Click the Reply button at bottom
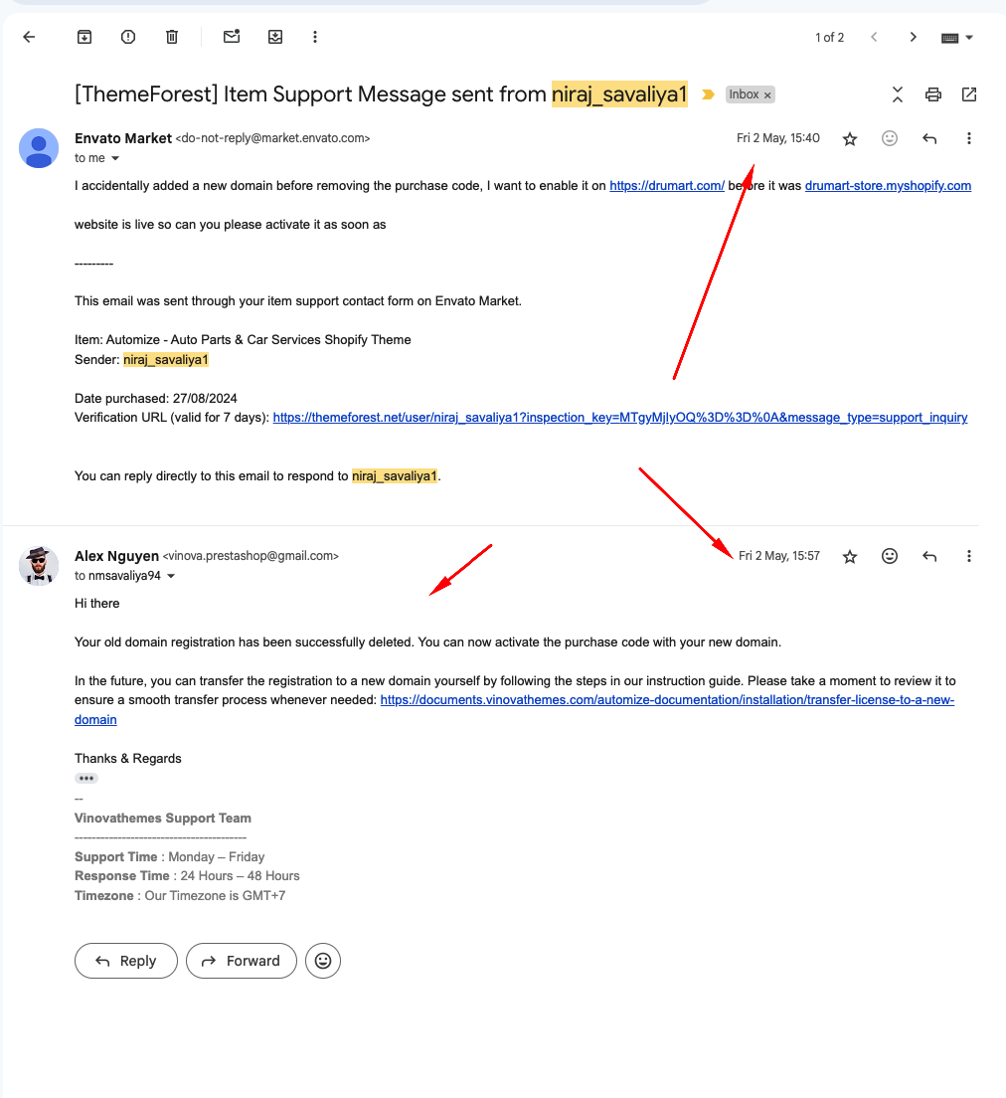Image resolution: width=1006 pixels, height=1098 pixels. 126,961
